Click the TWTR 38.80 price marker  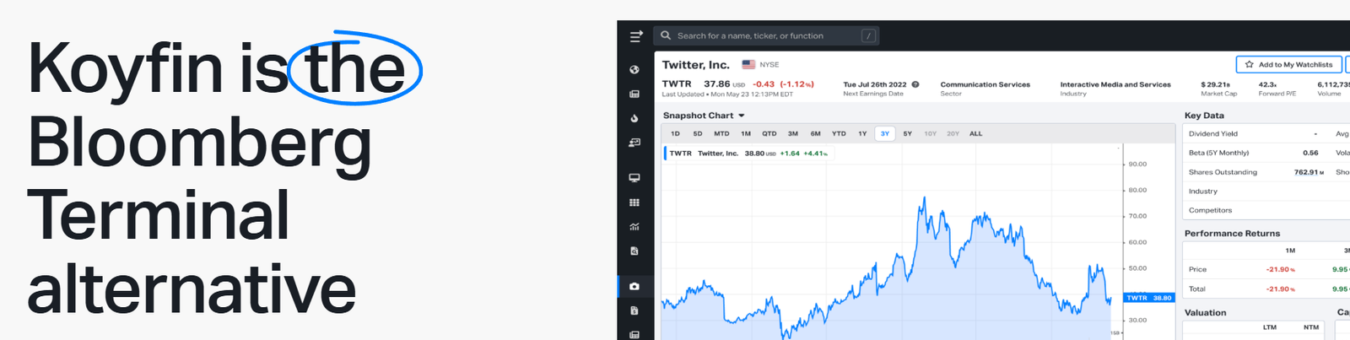pos(1149,298)
